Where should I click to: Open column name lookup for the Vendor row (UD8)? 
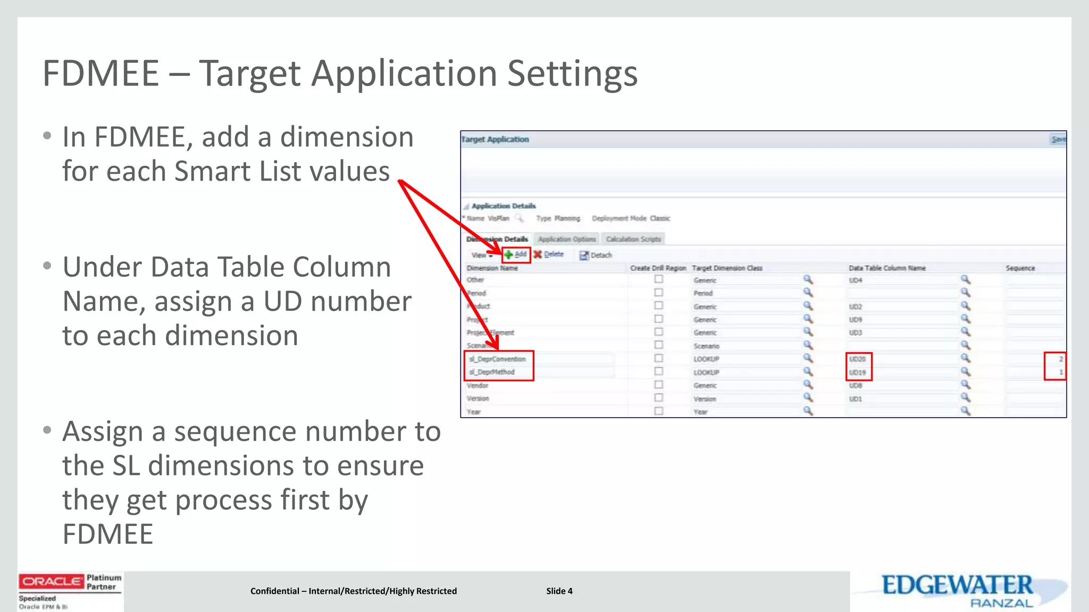point(966,385)
